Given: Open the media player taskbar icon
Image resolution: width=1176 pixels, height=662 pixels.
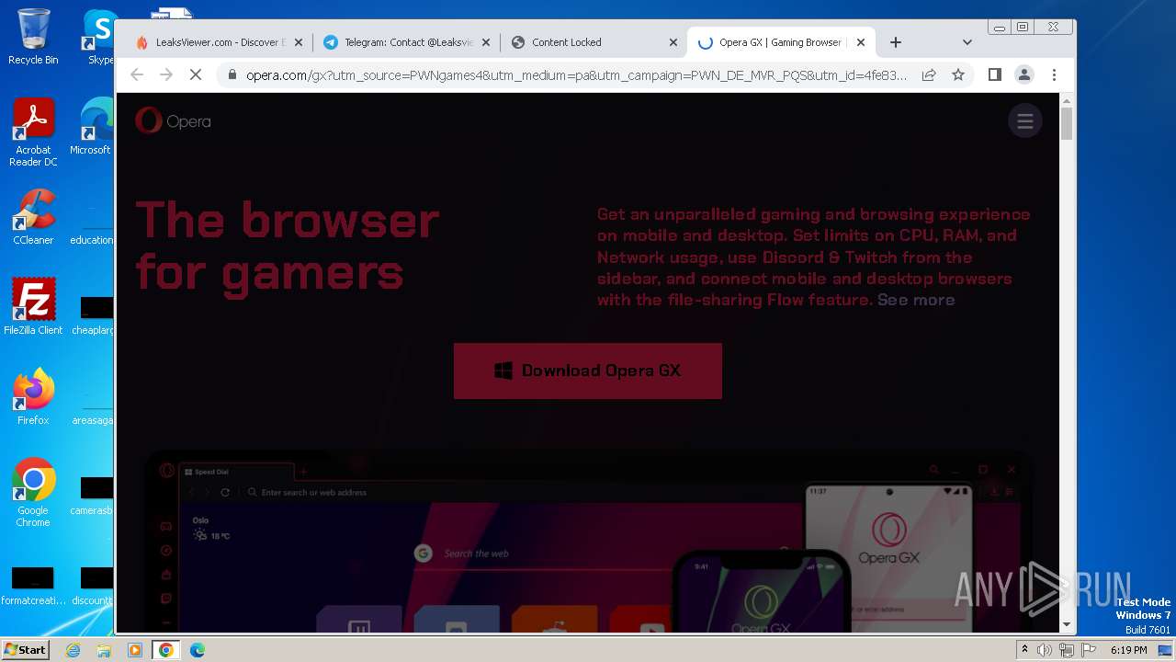Looking at the screenshot, I should tap(135, 650).
